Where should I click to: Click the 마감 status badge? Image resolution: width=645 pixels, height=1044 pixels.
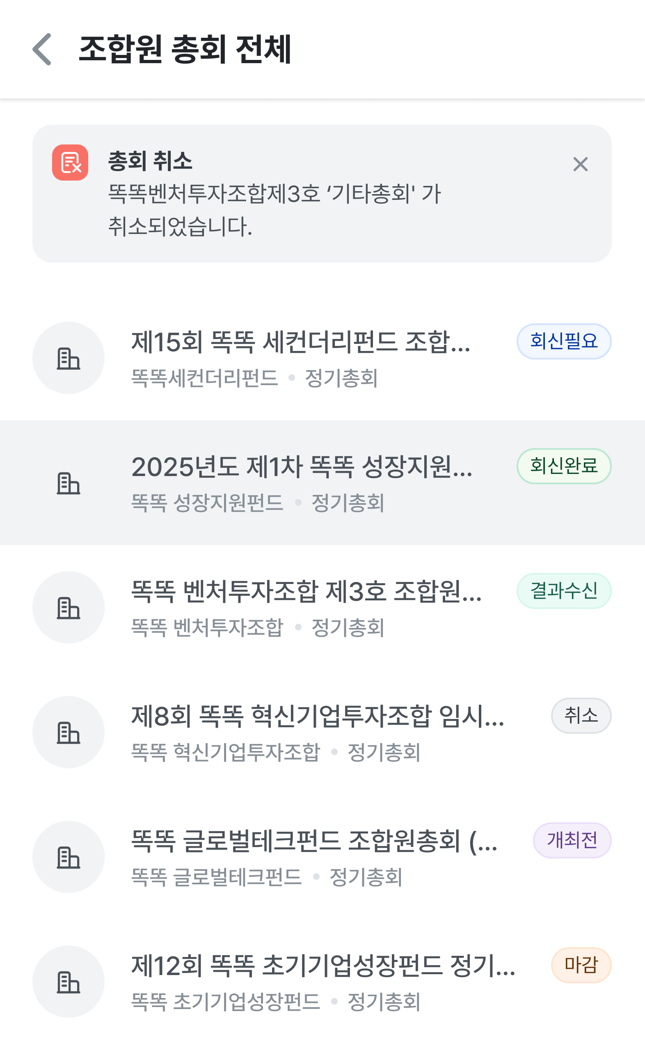pos(581,965)
